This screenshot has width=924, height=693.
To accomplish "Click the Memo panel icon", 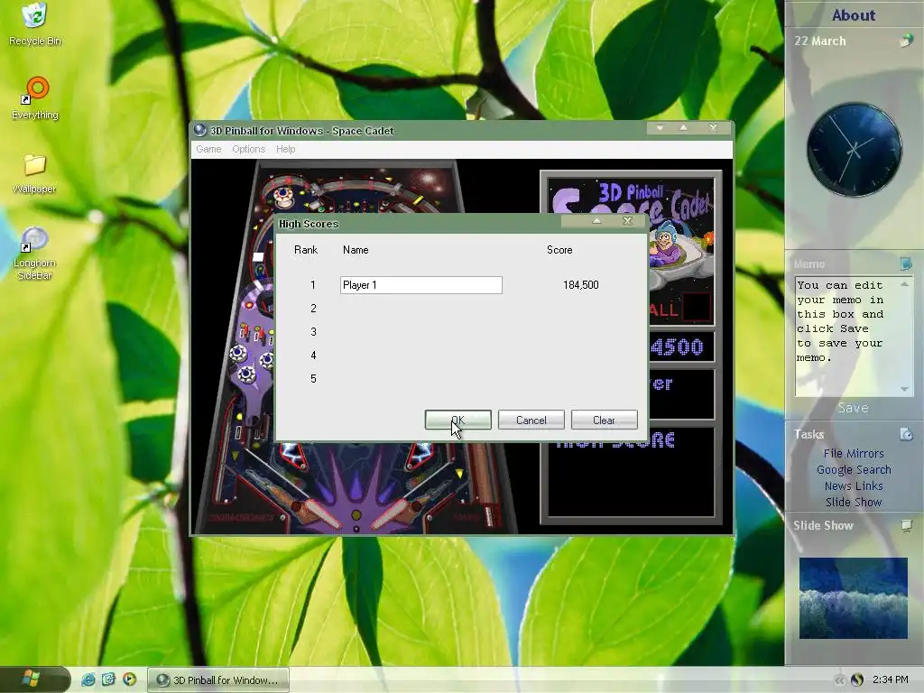I will [906, 263].
